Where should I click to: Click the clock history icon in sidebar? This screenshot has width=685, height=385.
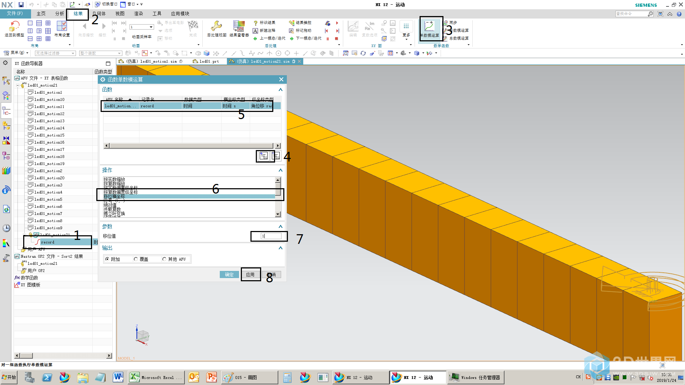point(6,228)
